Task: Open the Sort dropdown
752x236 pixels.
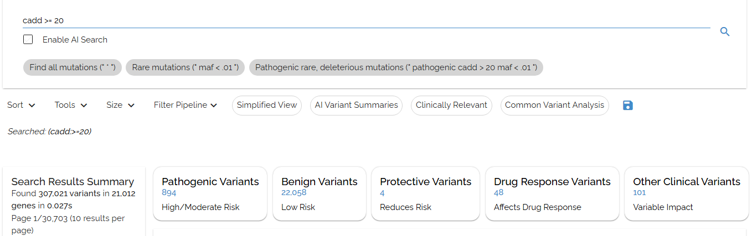Action: pyautogui.click(x=21, y=105)
